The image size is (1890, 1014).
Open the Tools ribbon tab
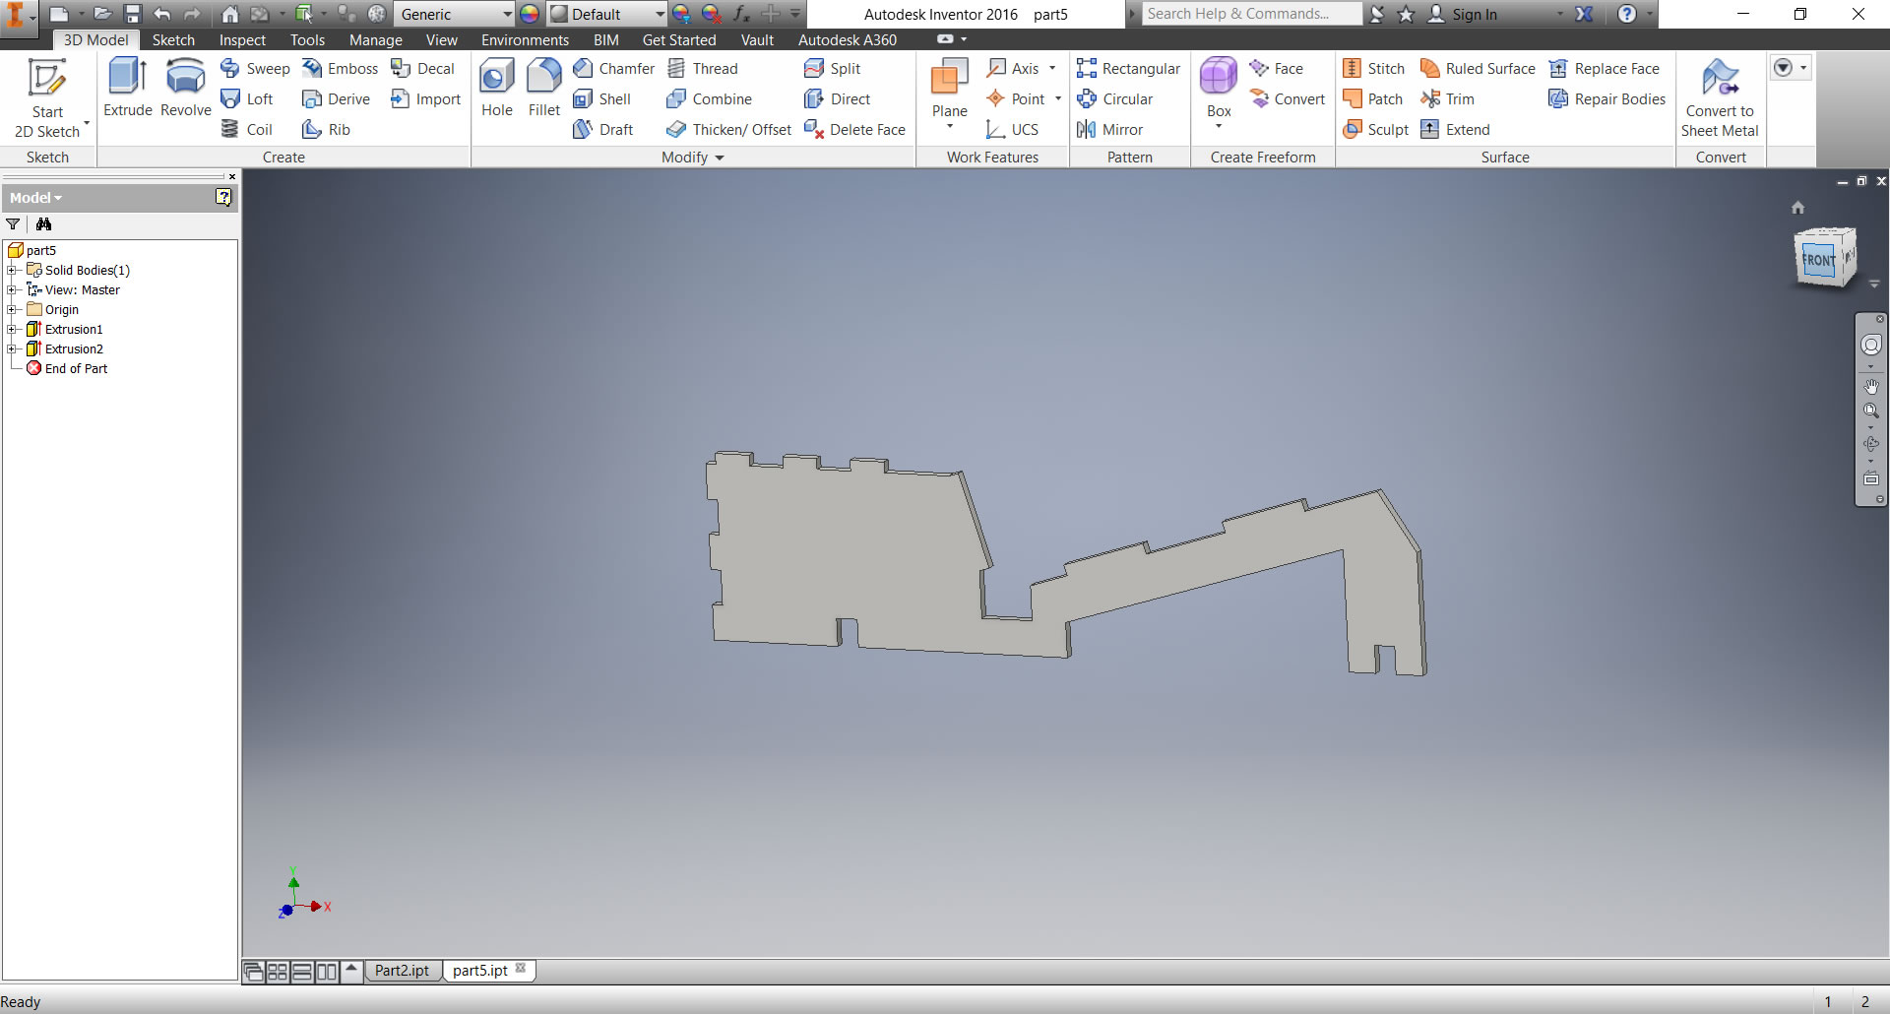[307, 39]
